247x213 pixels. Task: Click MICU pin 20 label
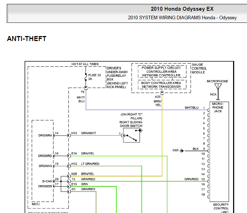point(57,179)
